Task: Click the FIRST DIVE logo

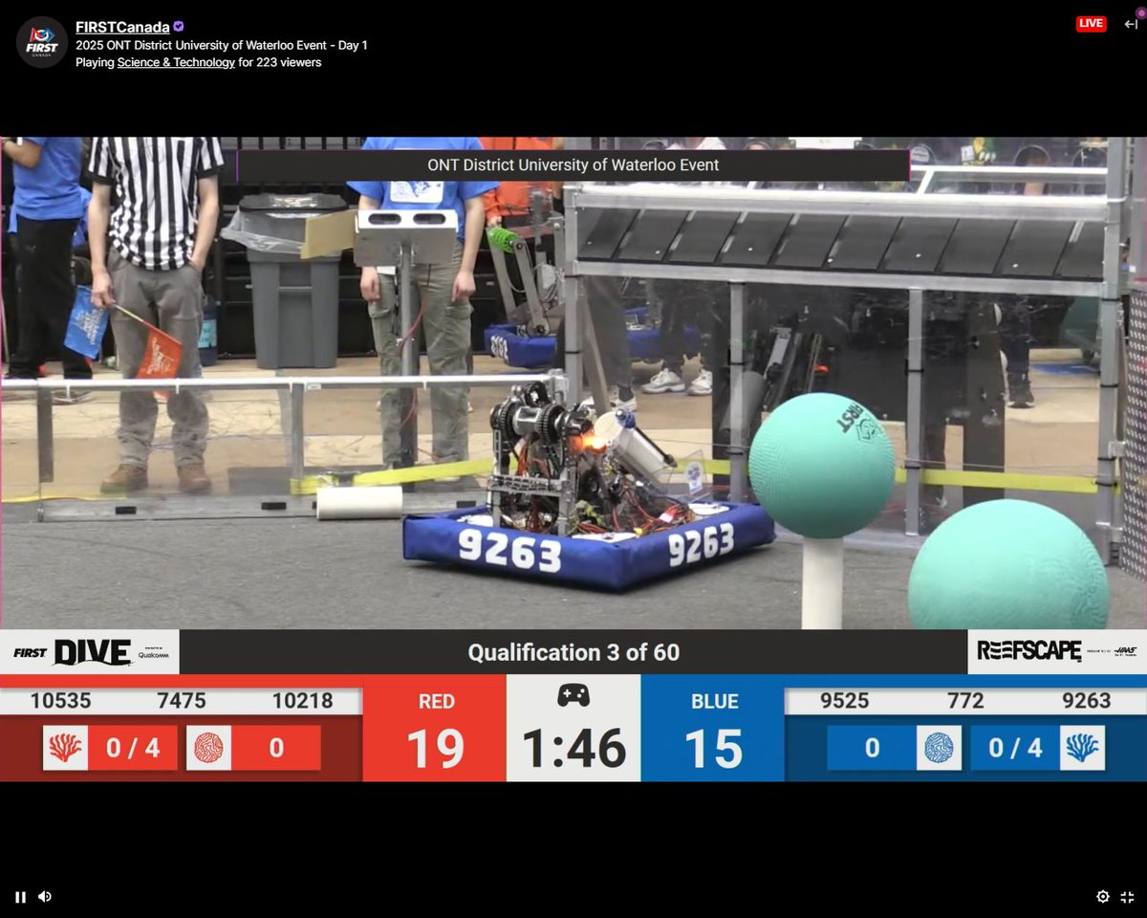Action: (x=90, y=652)
